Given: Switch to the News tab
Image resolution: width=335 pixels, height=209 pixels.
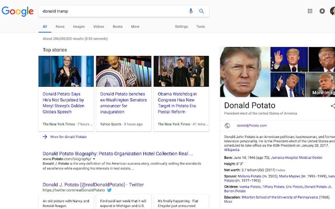Looking at the screenshot, I should [60, 27].
